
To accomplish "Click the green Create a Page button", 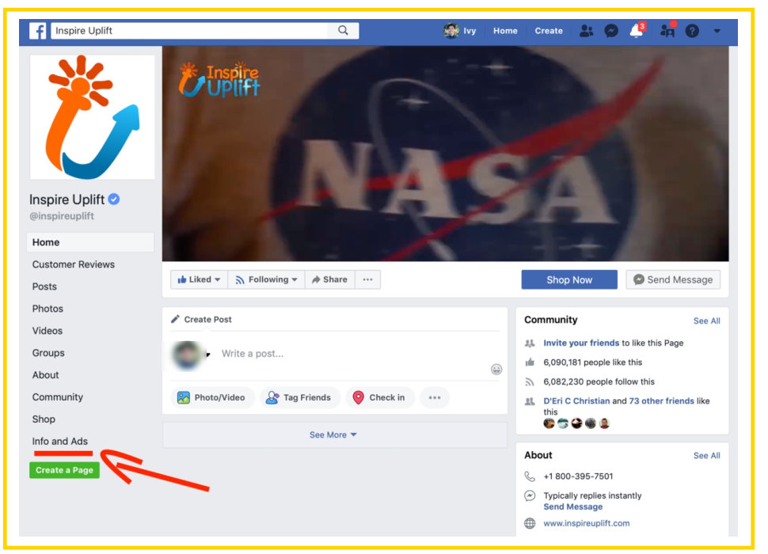I will coord(65,470).
